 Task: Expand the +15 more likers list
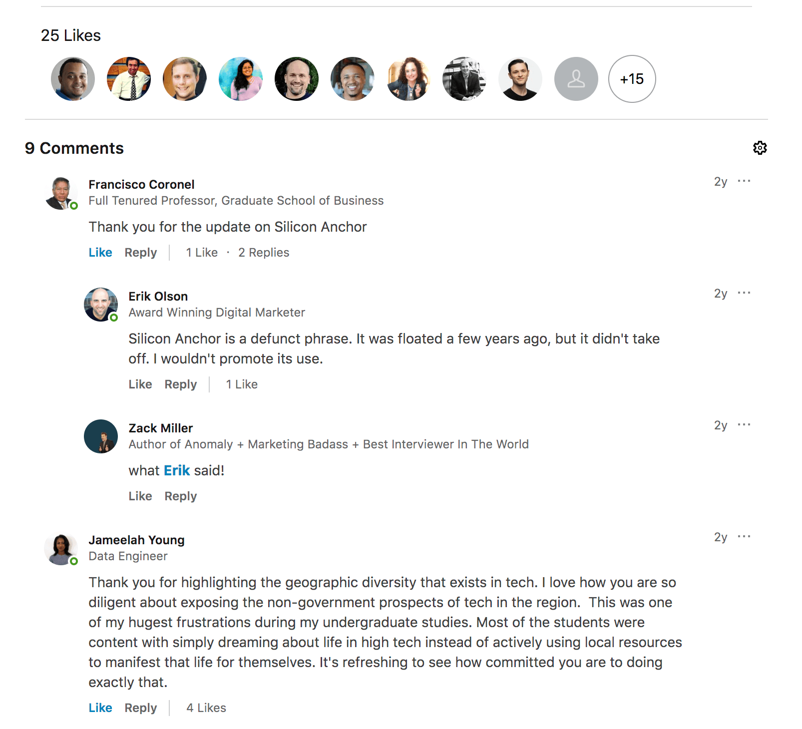pyautogui.click(x=632, y=79)
